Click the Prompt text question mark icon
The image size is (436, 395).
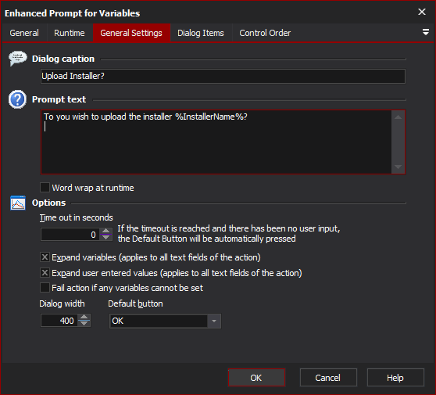[x=17, y=99]
